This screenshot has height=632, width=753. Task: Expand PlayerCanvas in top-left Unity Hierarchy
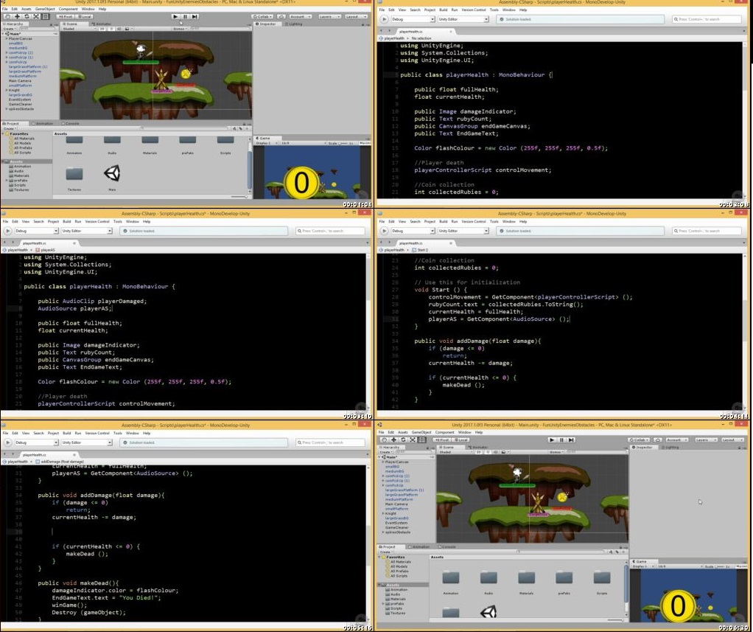(x=7, y=38)
